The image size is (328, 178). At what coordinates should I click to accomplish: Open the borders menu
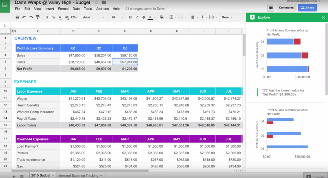[x=171, y=17]
